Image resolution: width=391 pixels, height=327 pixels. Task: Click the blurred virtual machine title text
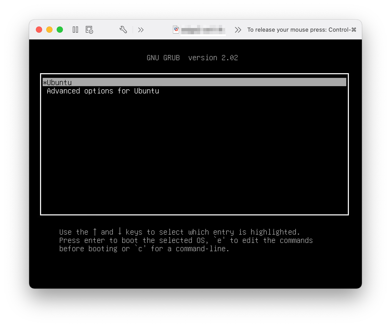coord(203,30)
